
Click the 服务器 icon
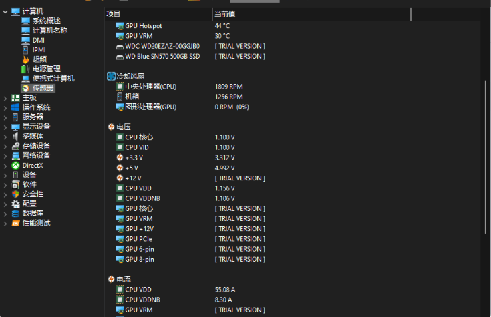pyautogui.click(x=15, y=117)
